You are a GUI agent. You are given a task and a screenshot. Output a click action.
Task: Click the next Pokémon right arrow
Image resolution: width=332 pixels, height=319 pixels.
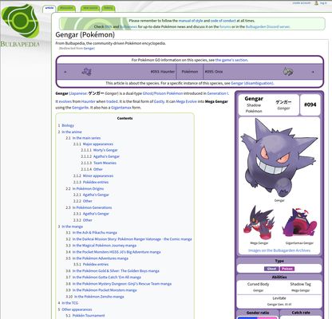313,72
